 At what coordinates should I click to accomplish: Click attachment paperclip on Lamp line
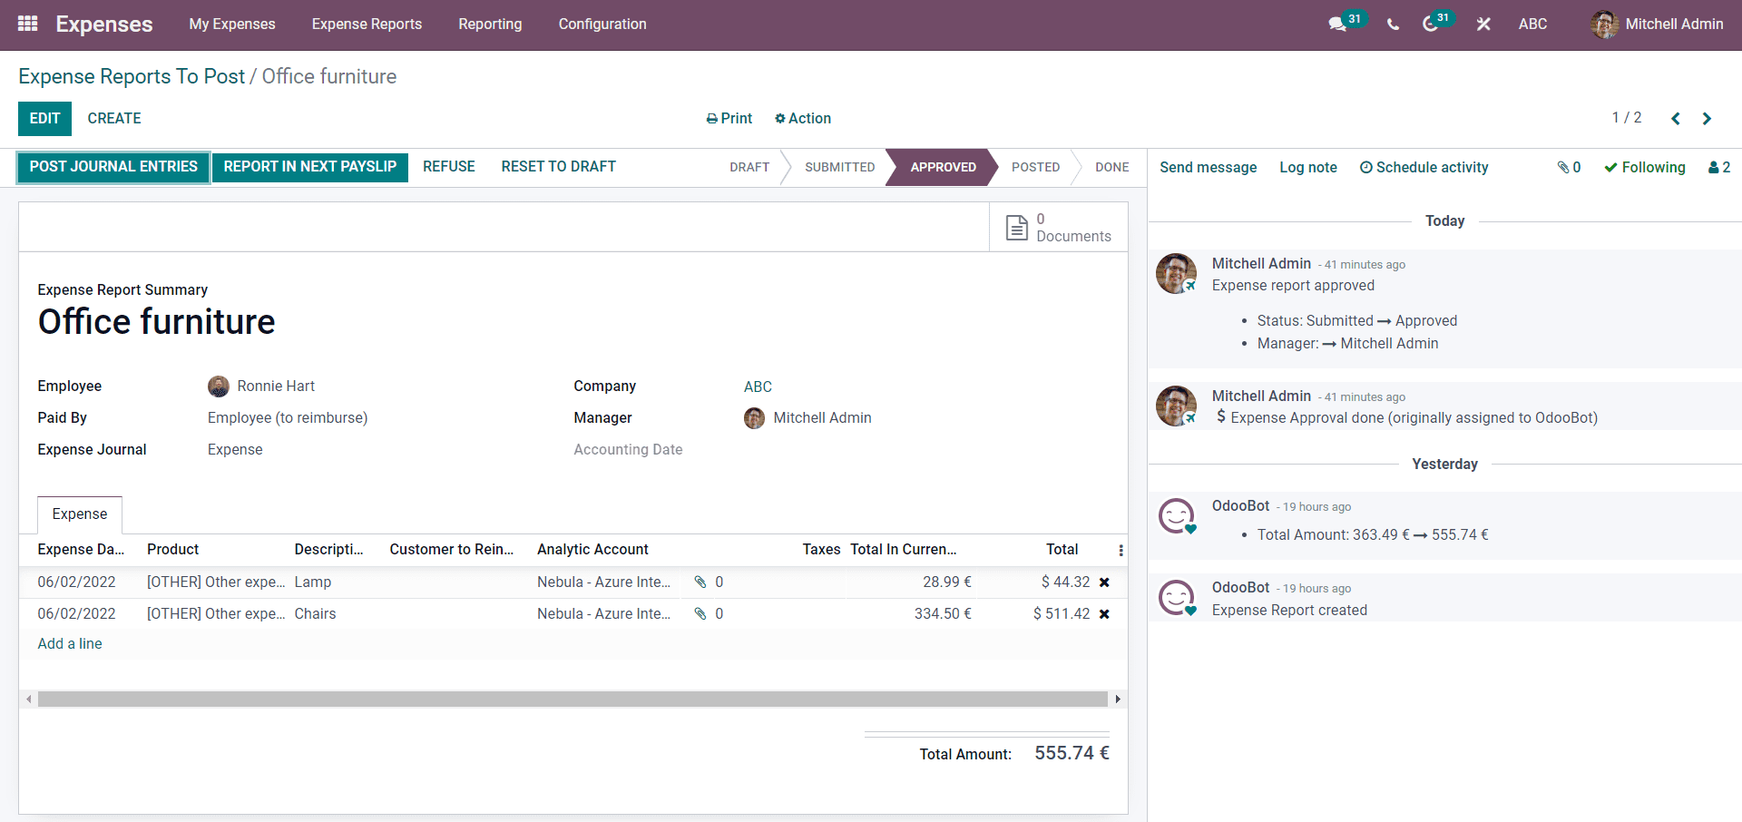[700, 582]
